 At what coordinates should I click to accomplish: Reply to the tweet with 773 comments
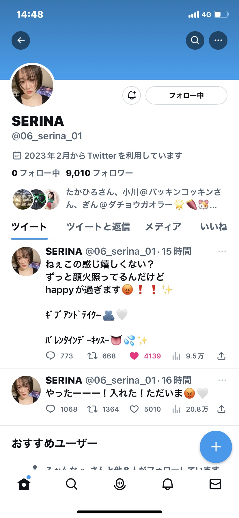pos(51,356)
